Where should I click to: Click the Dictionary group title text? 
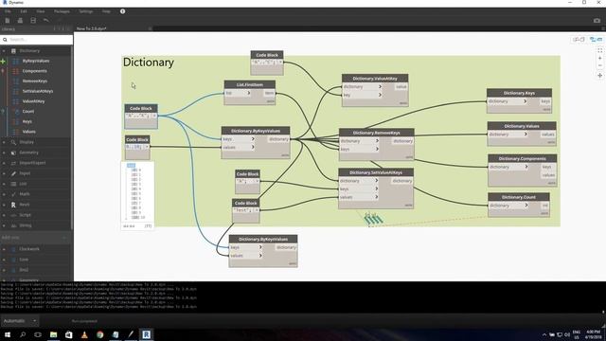tap(149, 63)
